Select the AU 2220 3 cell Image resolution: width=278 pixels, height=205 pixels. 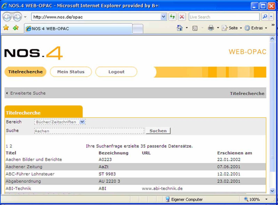pyautogui.click(x=109, y=181)
